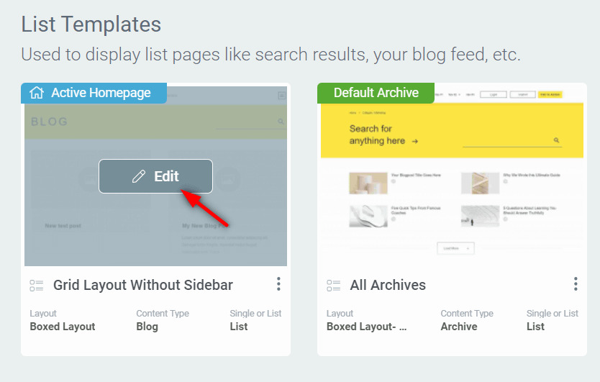Click the Archive content type value

point(459,327)
